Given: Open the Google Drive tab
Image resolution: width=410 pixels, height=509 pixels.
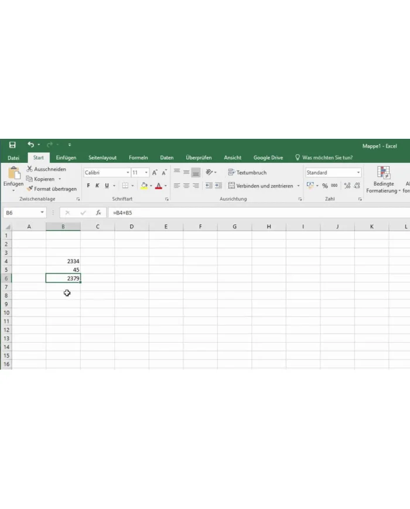Looking at the screenshot, I should [x=268, y=158].
